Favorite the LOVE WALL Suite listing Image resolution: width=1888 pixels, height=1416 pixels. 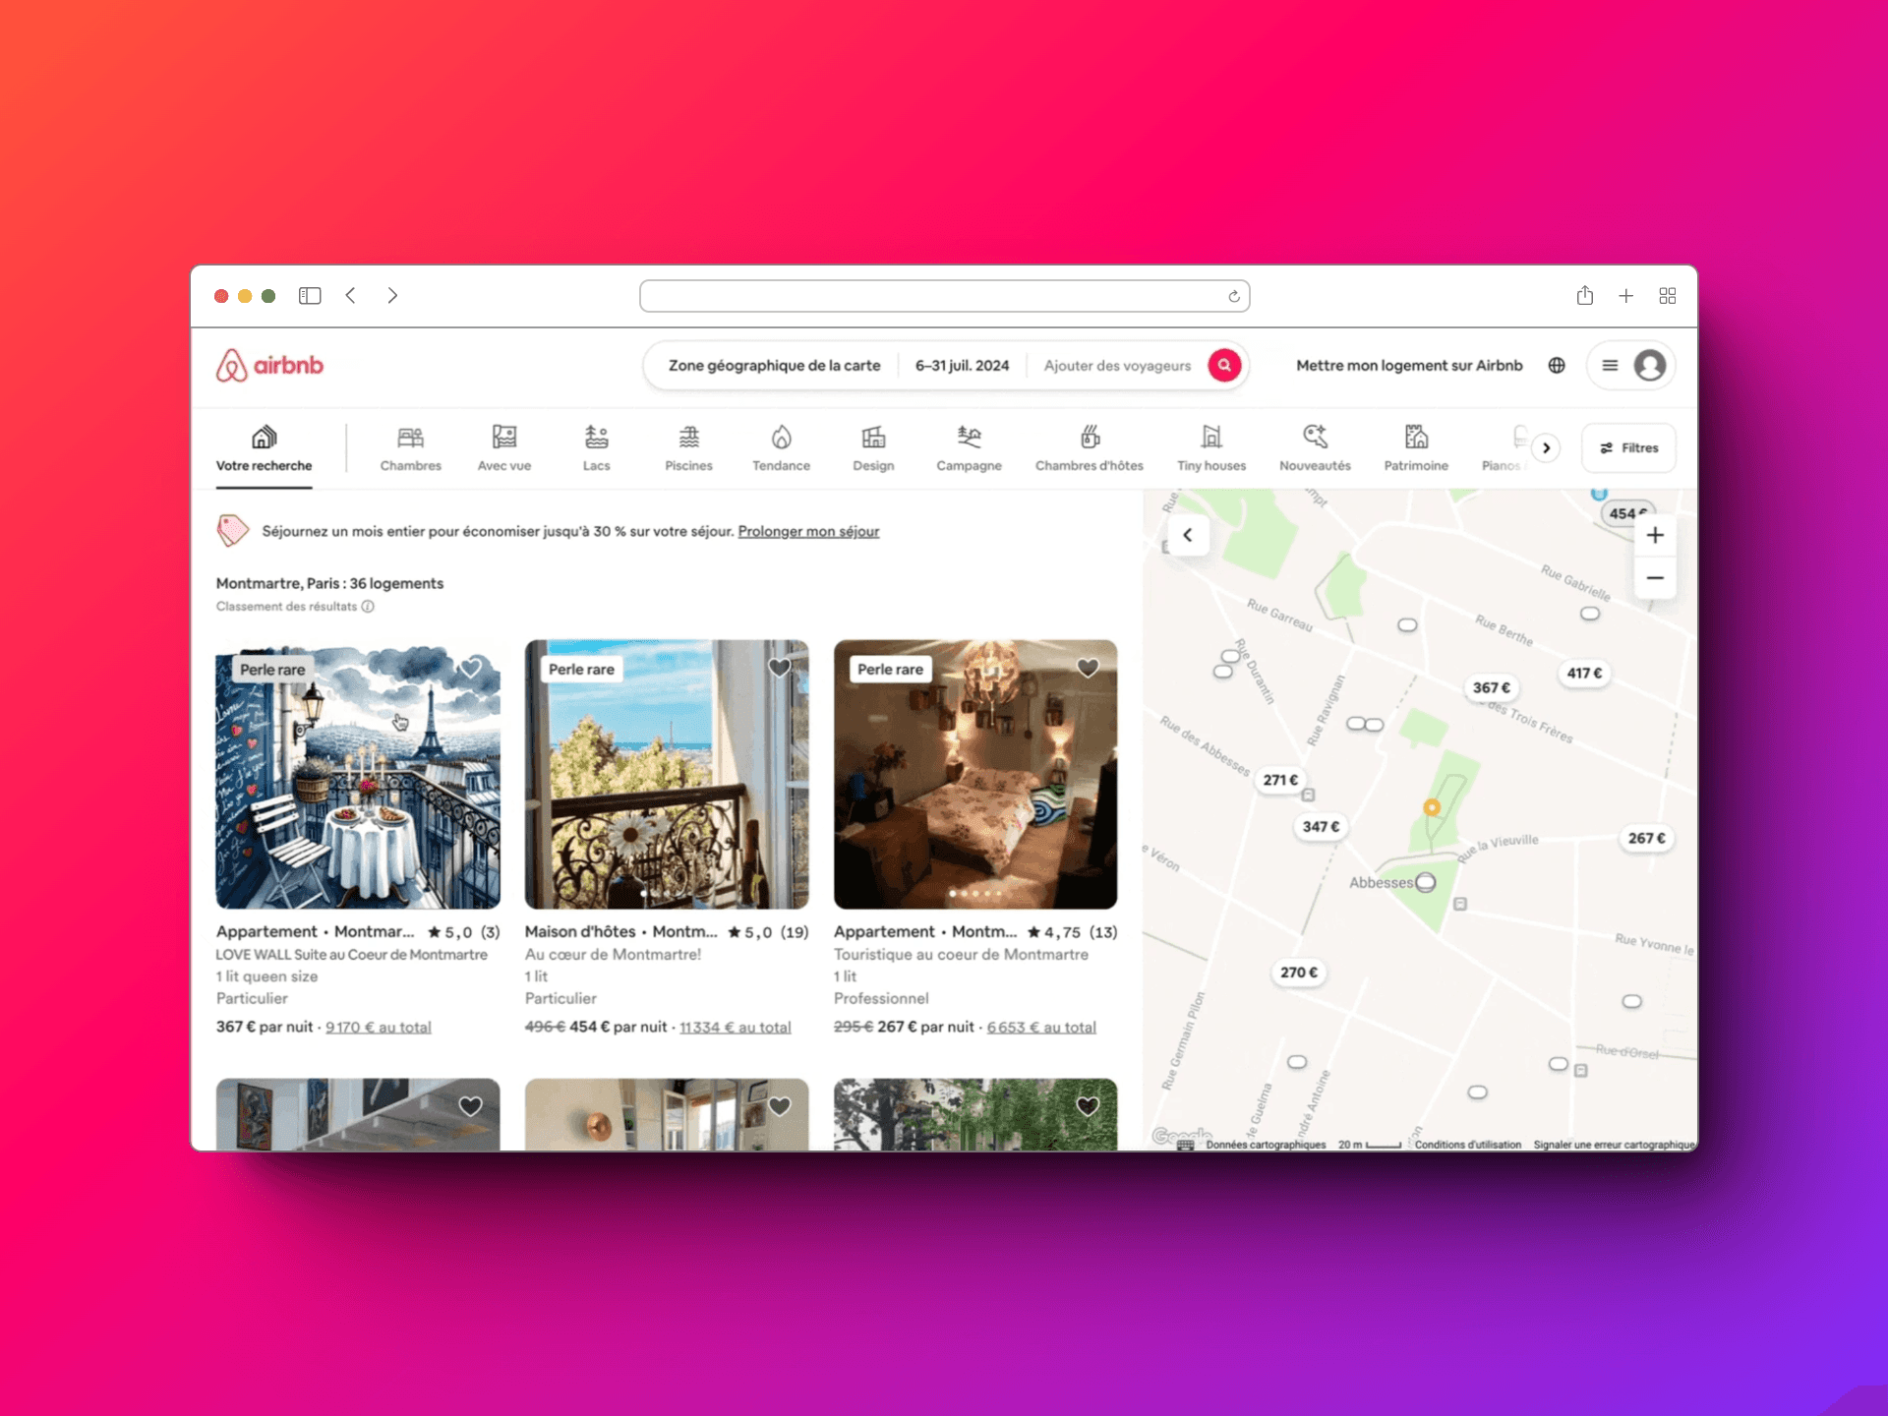pyautogui.click(x=470, y=669)
